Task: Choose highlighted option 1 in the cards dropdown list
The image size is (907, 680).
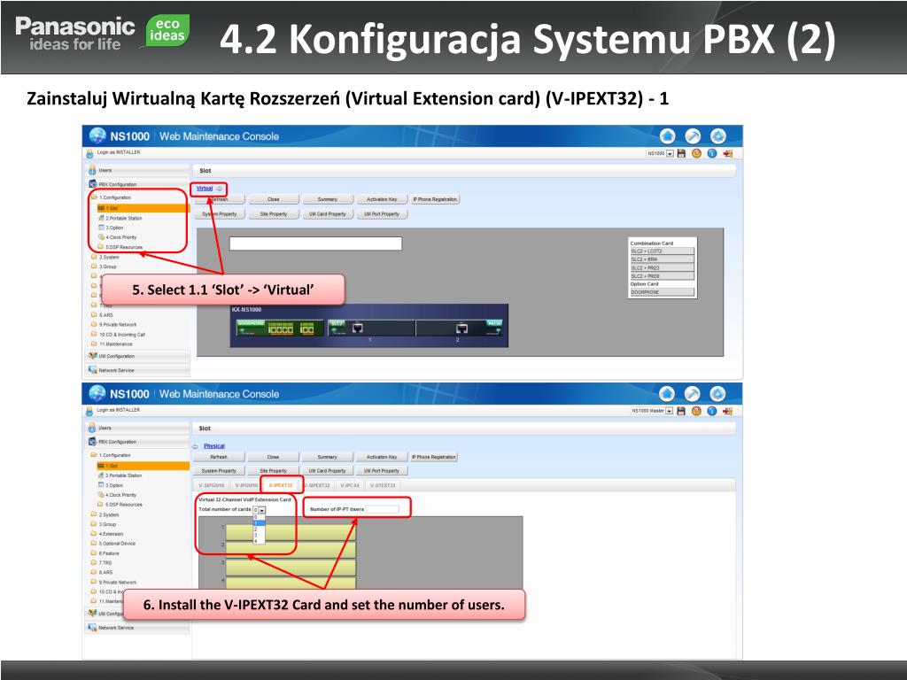Action: pos(259,523)
